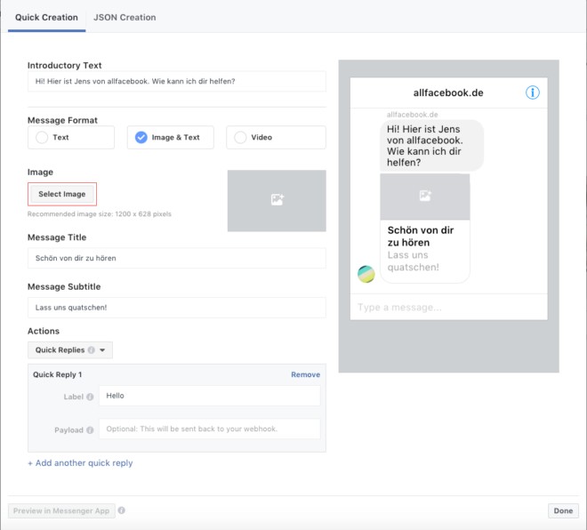The width and height of the screenshot is (587, 530).
Task: Click the Introductory Text input field
Action: click(x=177, y=81)
